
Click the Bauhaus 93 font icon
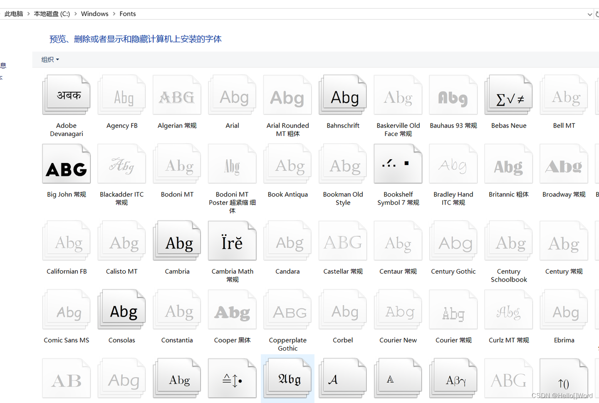pyautogui.click(x=453, y=95)
